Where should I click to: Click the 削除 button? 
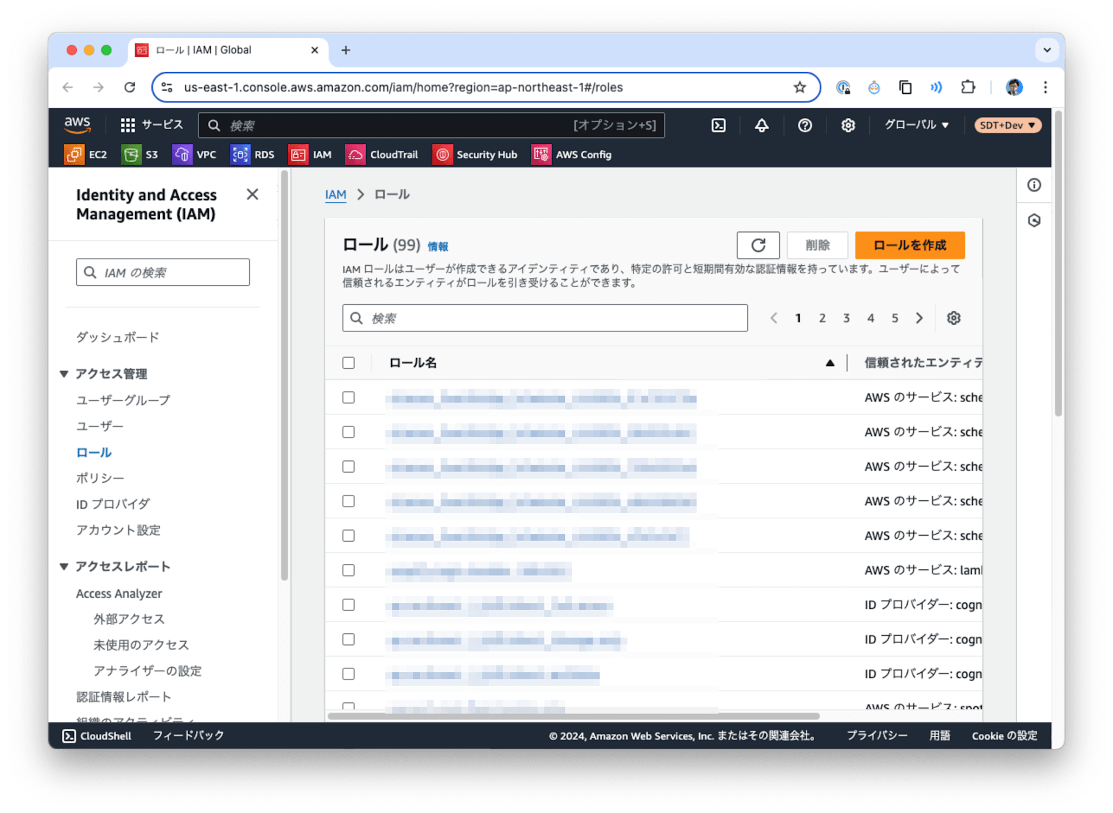coord(817,245)
